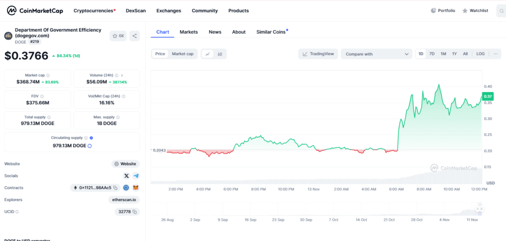This screenshot has width=506, height=241.
Task: Click the DOGE coin avatar
Action: point(8,35)
